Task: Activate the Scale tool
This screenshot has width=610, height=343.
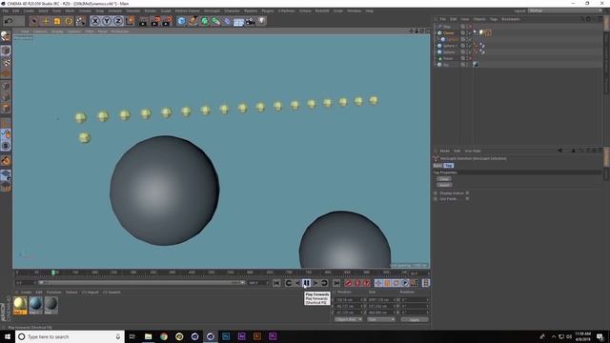Action: pos(57,21)
